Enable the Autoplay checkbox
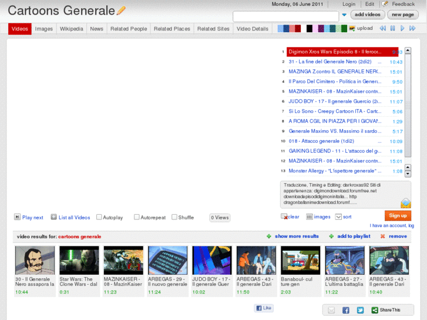 (99, 217)
